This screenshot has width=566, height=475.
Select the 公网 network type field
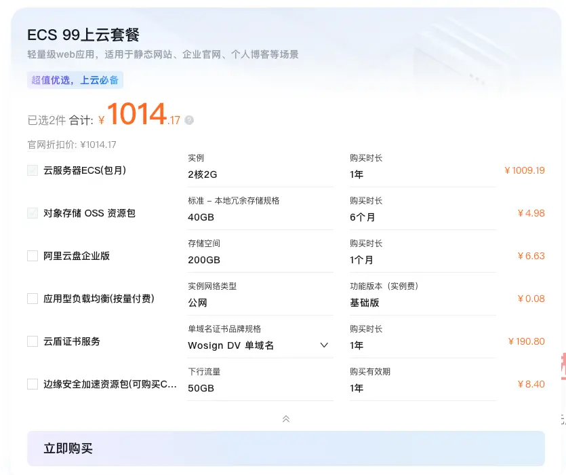pos(260,303)
